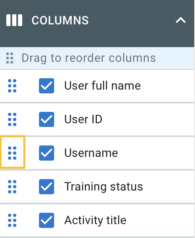Click the three-bar Columns icon
195x238 pixels.
(14, 20)
